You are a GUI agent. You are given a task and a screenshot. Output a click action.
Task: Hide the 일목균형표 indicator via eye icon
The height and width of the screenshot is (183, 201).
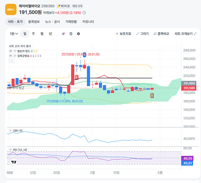point(11,56)
